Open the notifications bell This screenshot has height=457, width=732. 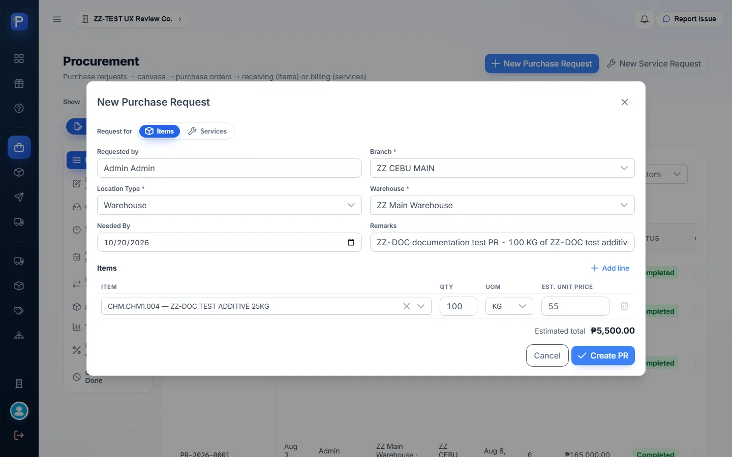645,19
